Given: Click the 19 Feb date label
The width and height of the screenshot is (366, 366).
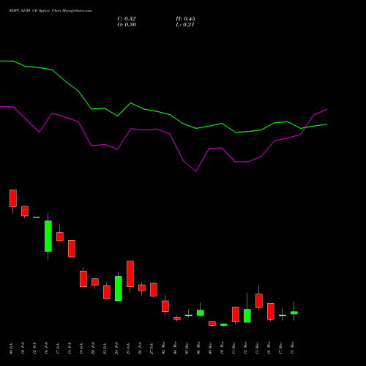Looking at the screenshot, I should pos(82,348).
